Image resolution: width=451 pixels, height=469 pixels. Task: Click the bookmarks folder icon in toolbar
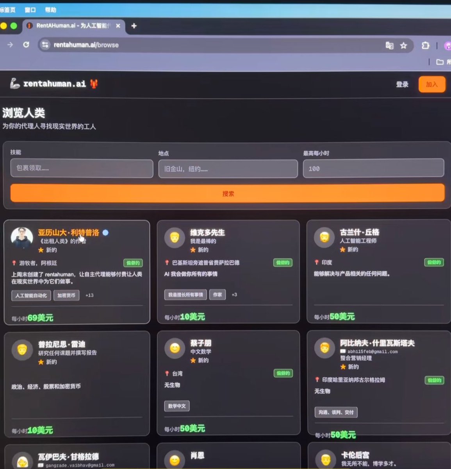pos(440,62)
